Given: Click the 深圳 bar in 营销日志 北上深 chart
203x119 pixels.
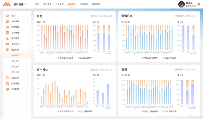Looking at the screenshot, I should coord(183,38).
